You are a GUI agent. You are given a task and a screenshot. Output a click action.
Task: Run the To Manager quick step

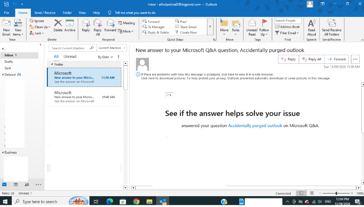[x=154, y=27]
